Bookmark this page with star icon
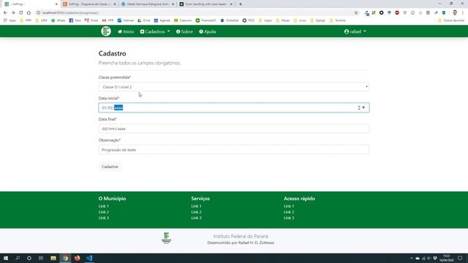The width and height of the screenshot is (468, 263). [356, 13]
